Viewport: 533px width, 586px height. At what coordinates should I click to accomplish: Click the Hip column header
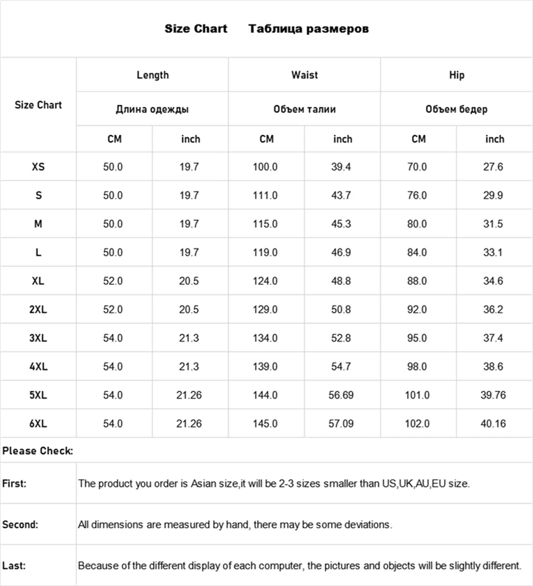tap(456, 75)
